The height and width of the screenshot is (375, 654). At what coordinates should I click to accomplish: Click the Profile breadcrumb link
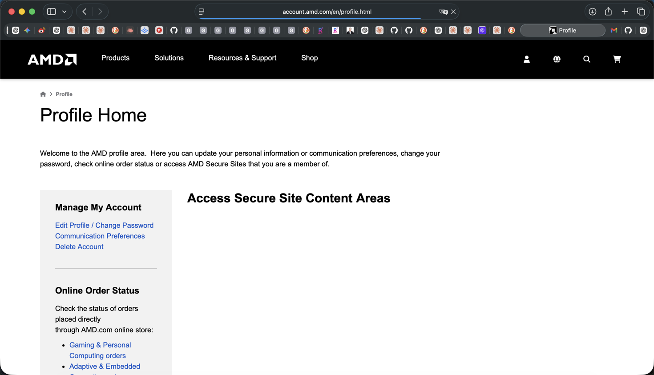click(64, 94)
